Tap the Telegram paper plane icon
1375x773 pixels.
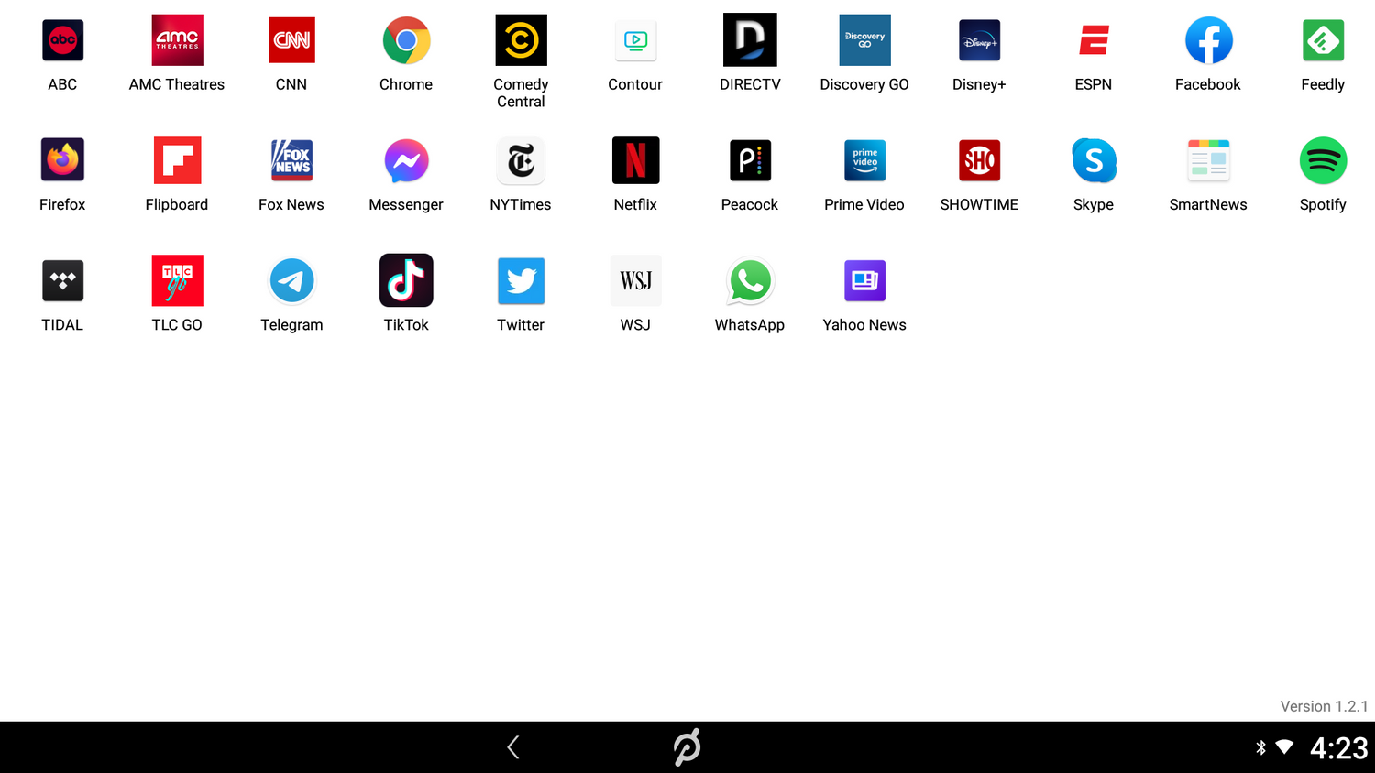coord(291,281)
